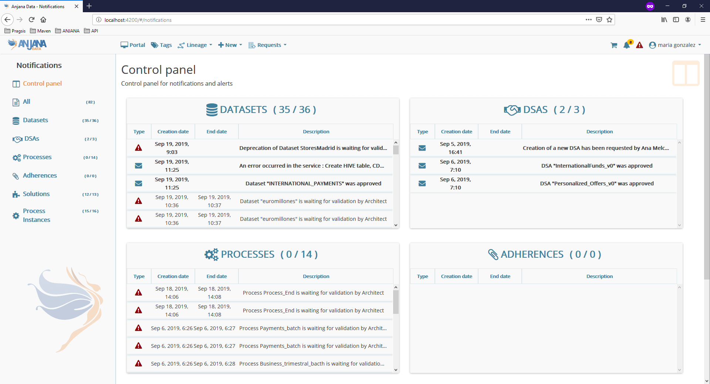The height and width of the screenshot is (384, 710).
Task: Open the shopping cart icon
Action: pos(614,45)
